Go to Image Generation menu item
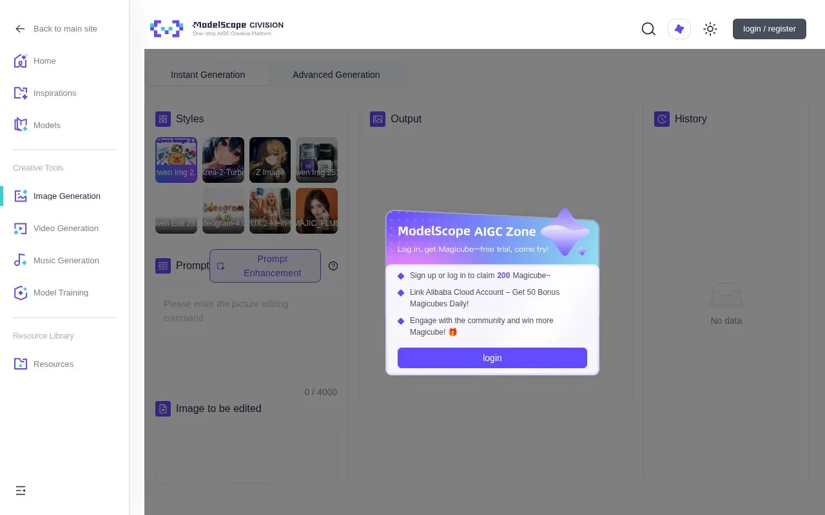 click(x=67, y=196)
